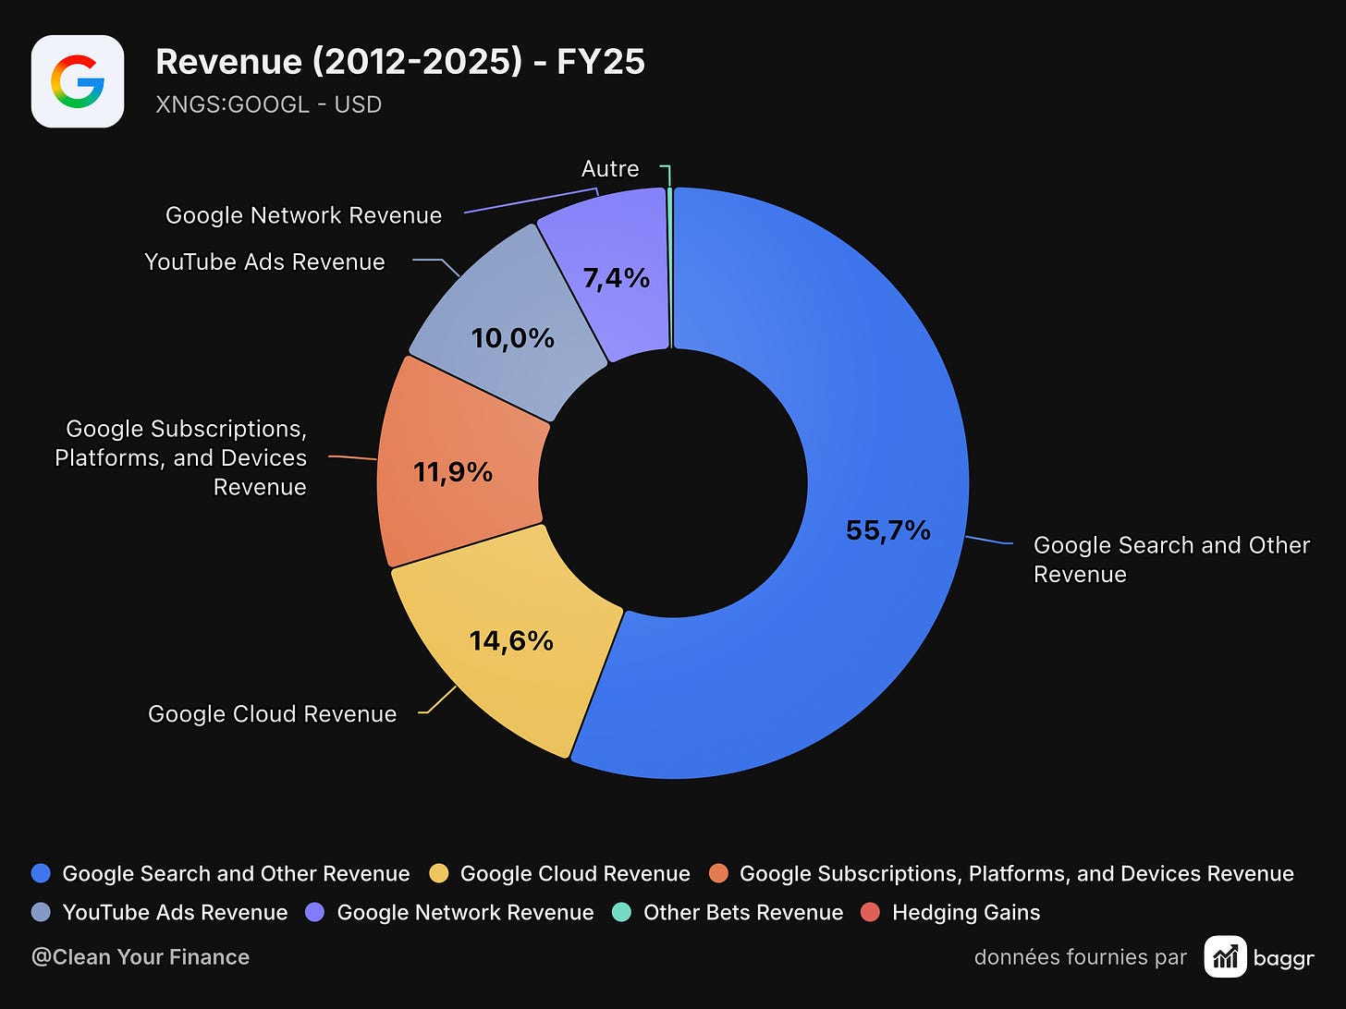Viewport: 1346px width, 1009px height.
Task: Open the "baggr" wordmark link
Action: (1284, 958)
